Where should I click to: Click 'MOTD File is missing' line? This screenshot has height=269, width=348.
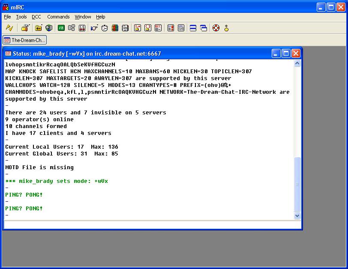pos(39,167)
